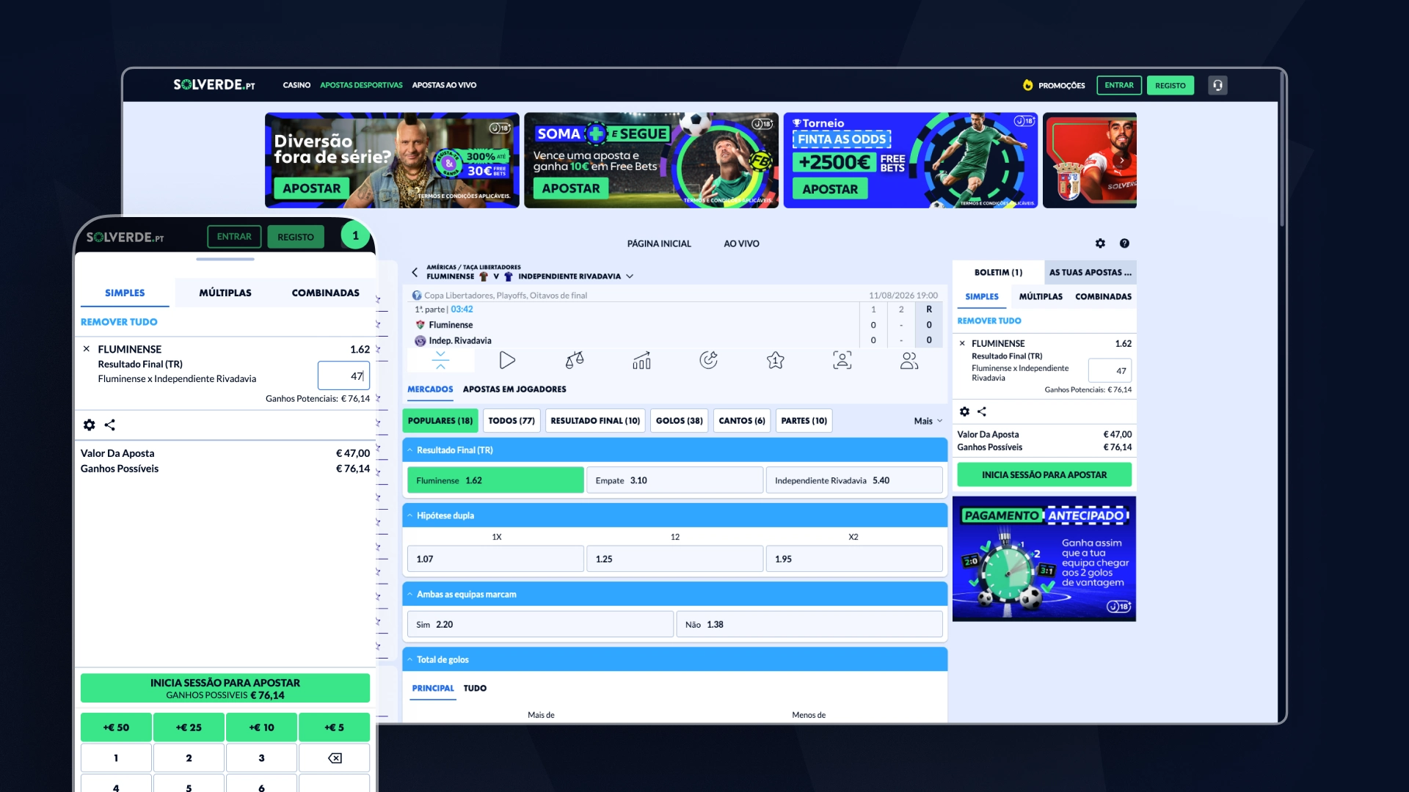The height and width of the screenshot is (792, 1409).
Task: Open Apostas Desportivas in top navigation
Action: click(x=361, y=85)
